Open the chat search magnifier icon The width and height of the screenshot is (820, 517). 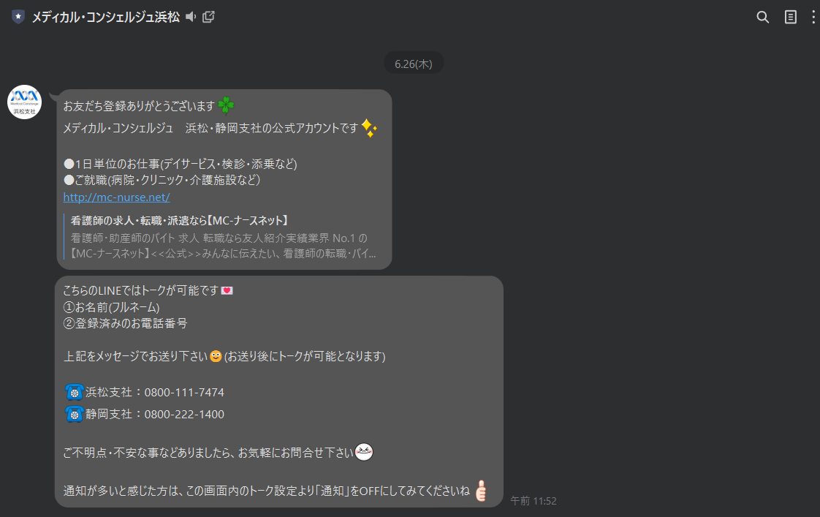tap(762, 18)
